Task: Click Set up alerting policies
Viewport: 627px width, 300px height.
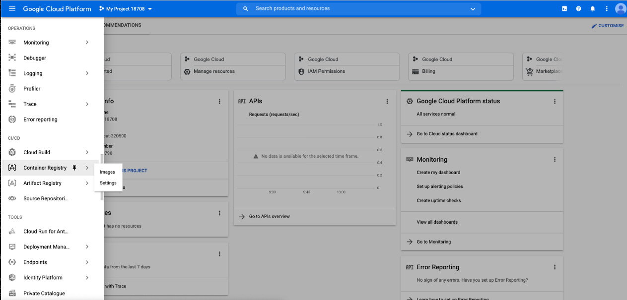Action: coord(440,186)
